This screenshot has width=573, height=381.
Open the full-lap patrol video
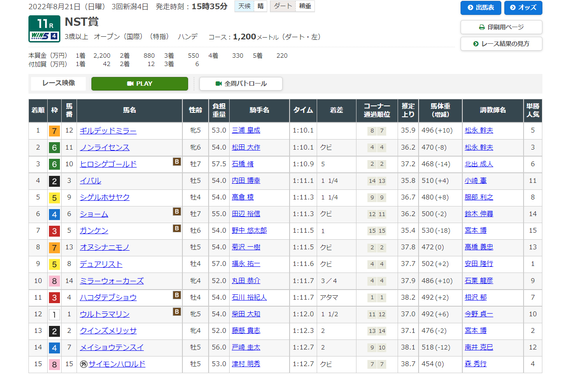(241, 84)
